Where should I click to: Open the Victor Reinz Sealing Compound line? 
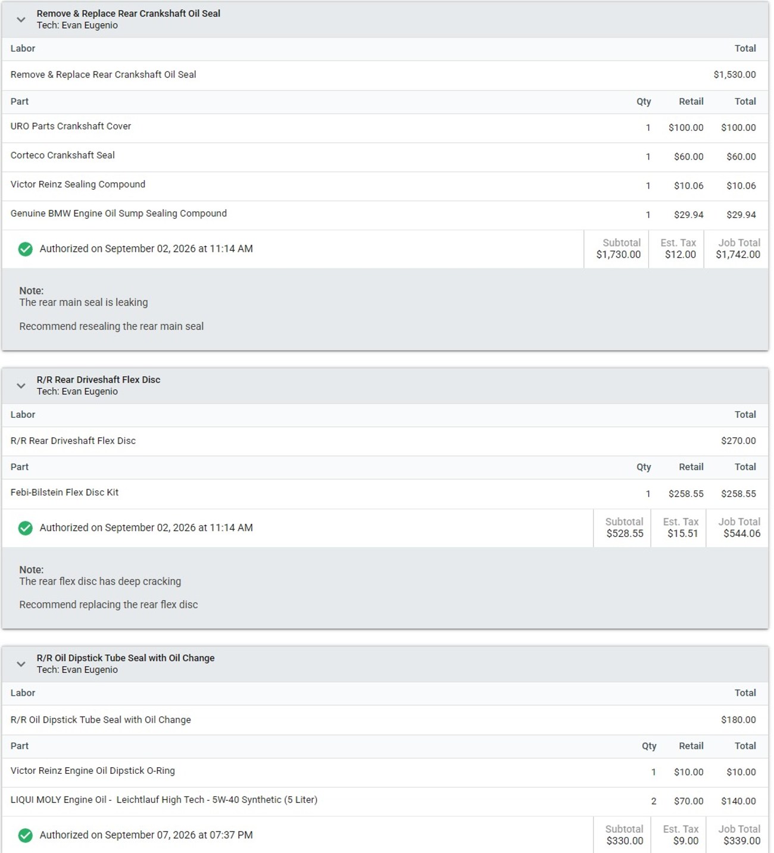[x=385, y=186]
